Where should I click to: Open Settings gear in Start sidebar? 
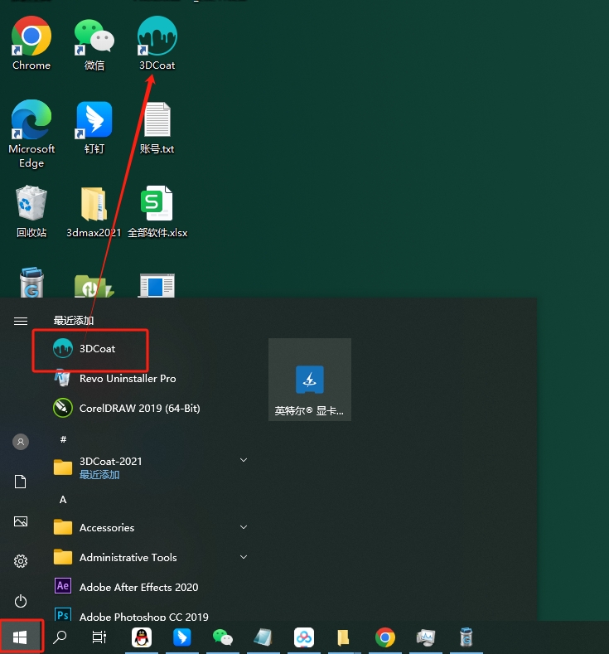pyautogui.click(x=21, y=561)
